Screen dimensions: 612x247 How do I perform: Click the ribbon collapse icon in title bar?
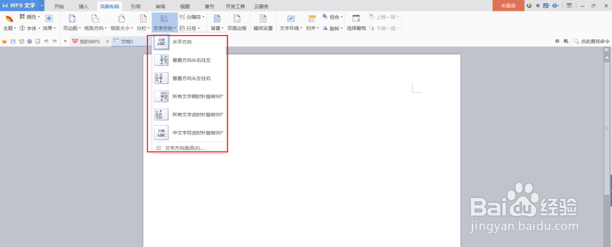[x=569, y=6]
